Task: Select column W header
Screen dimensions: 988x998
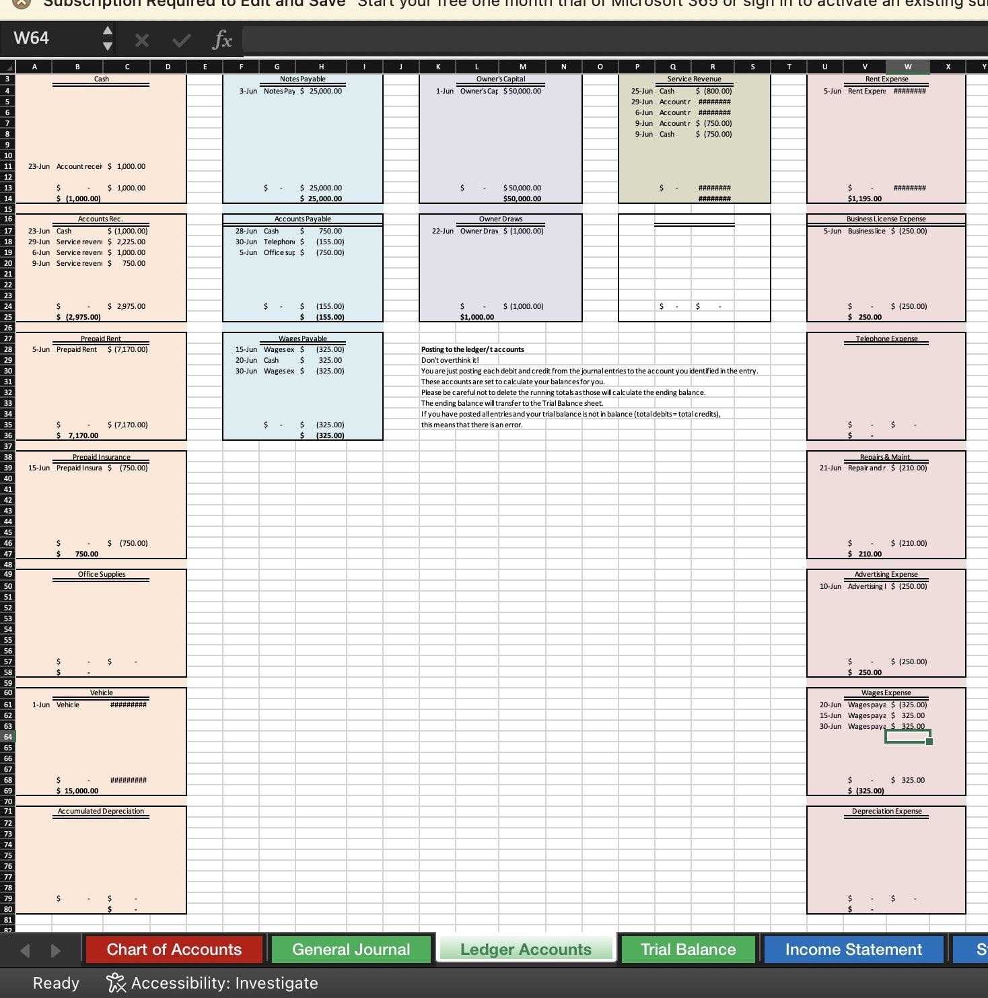Action: tap(907, 67)
